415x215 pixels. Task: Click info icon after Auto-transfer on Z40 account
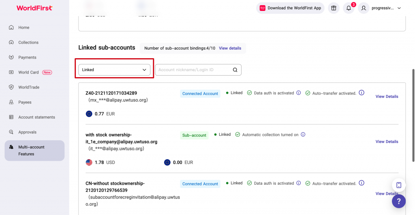click(362, 93)
